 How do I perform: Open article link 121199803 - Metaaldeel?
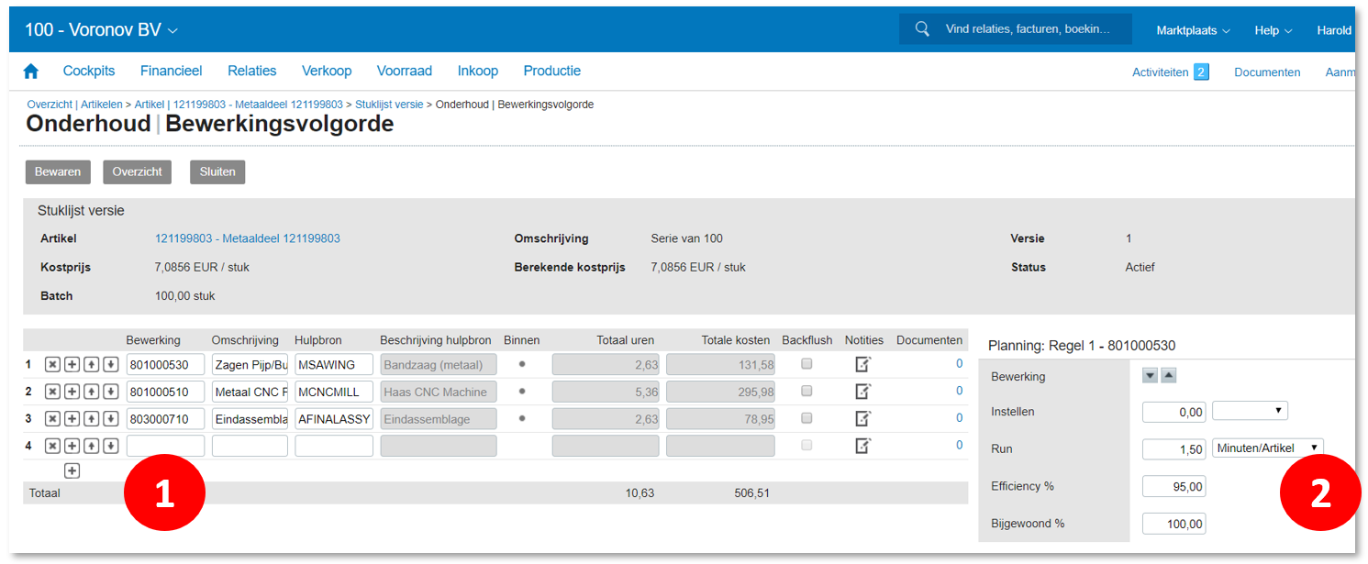(247, 238)
